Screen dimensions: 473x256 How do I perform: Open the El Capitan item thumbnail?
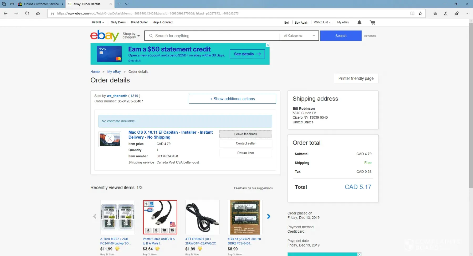click(110, 139)
